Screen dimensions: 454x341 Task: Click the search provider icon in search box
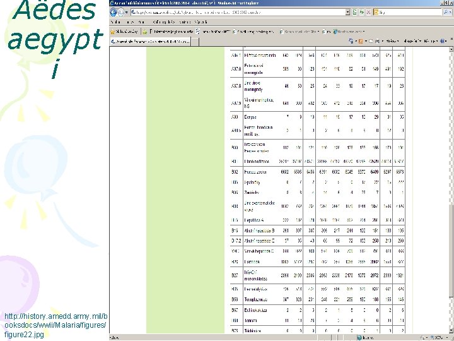pos(376,12)
